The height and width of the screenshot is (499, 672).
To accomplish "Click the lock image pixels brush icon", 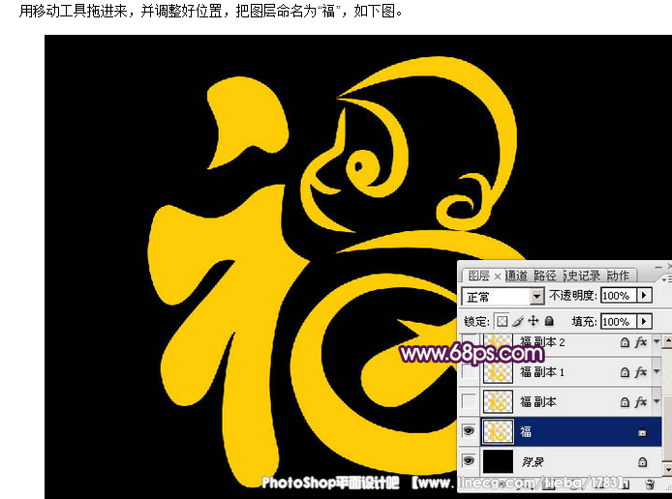I will [x=518, y=320].
